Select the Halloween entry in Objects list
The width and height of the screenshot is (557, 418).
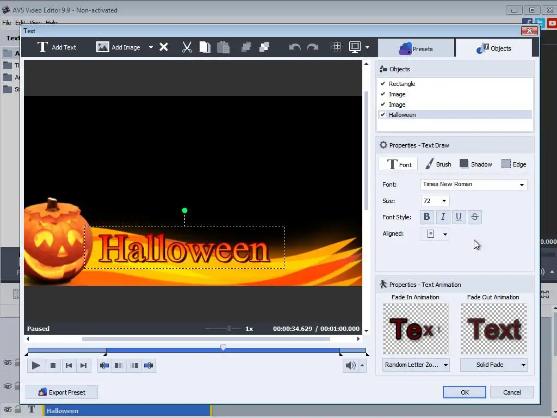point(455,114)
